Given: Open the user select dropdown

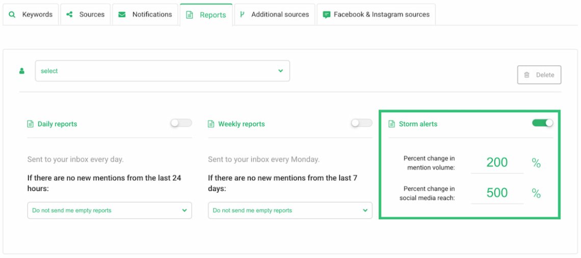Looking at the screenshot, I should 162,71.
